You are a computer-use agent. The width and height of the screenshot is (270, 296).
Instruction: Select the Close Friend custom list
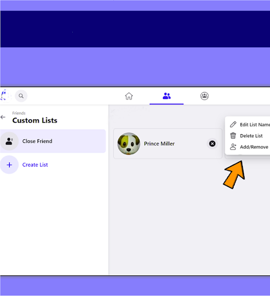(53, 141)
